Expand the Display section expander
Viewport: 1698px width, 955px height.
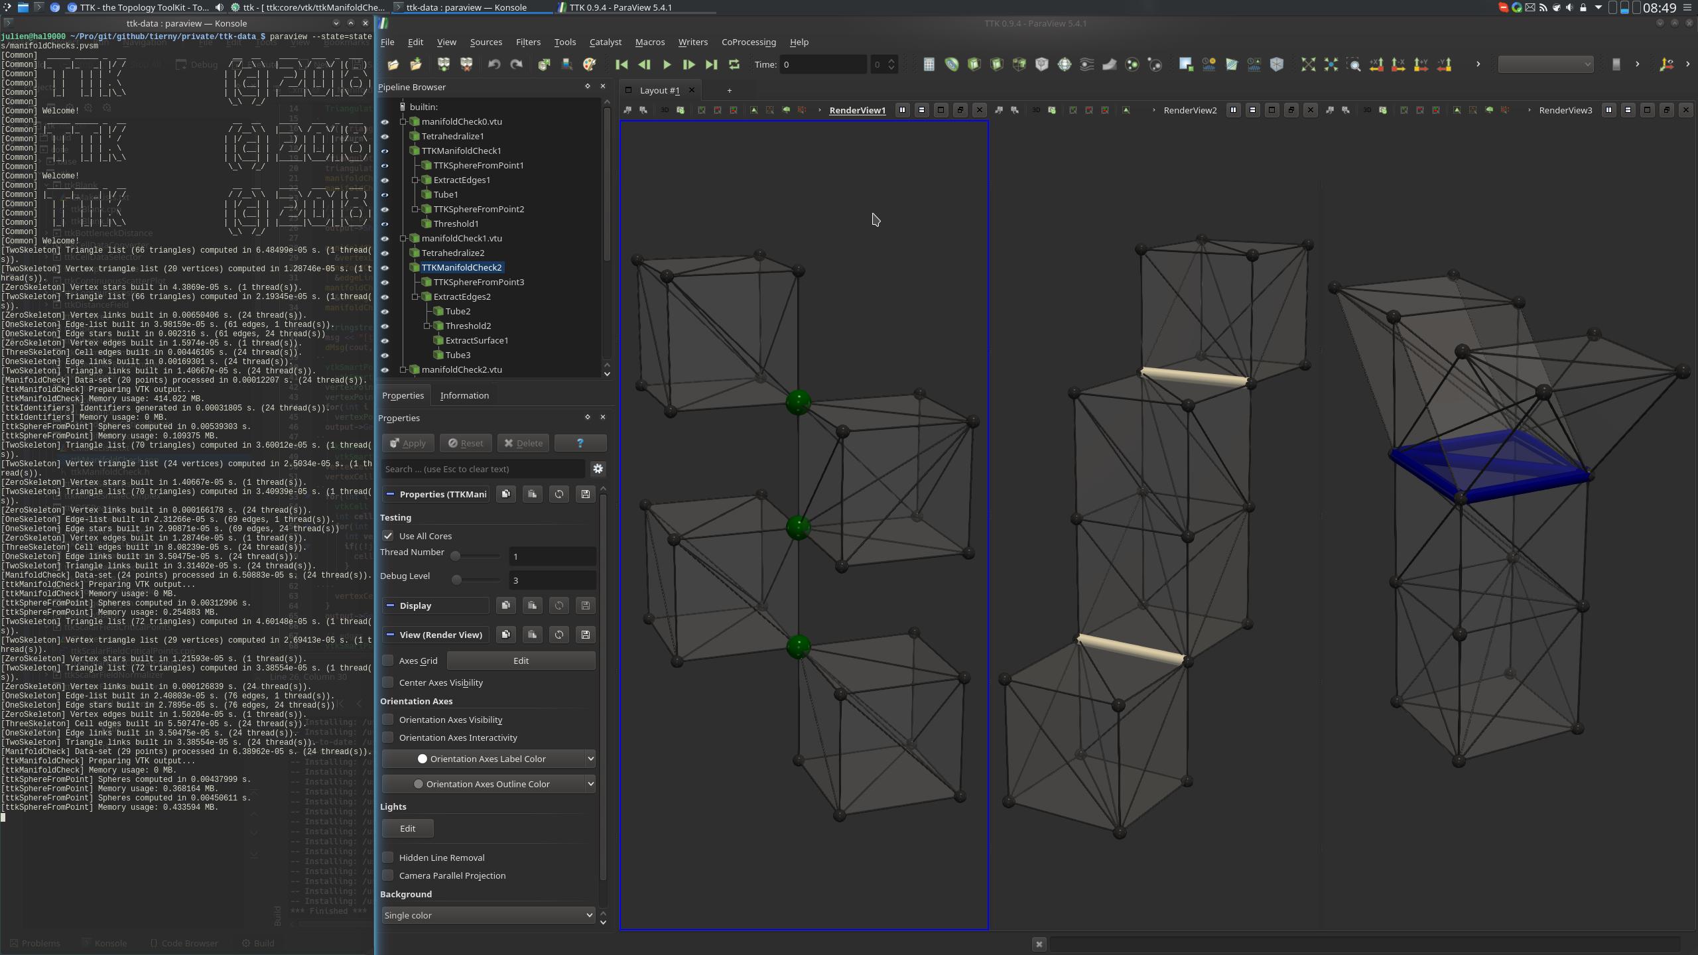point(391,604)
